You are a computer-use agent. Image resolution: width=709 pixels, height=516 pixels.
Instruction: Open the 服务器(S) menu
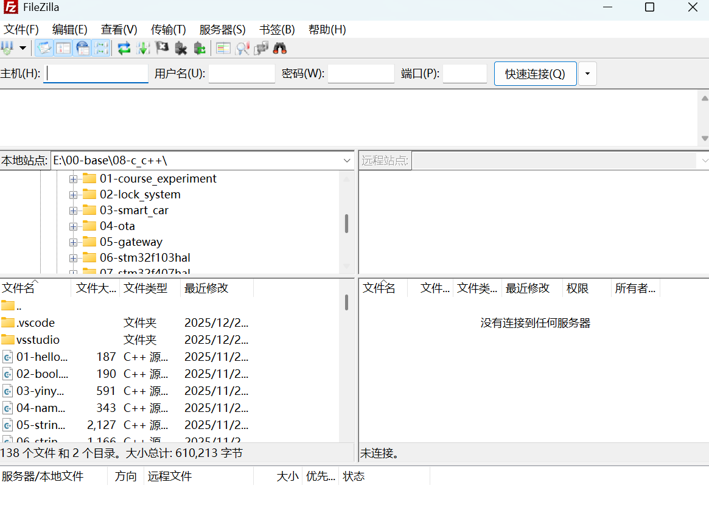coord(223,29)
